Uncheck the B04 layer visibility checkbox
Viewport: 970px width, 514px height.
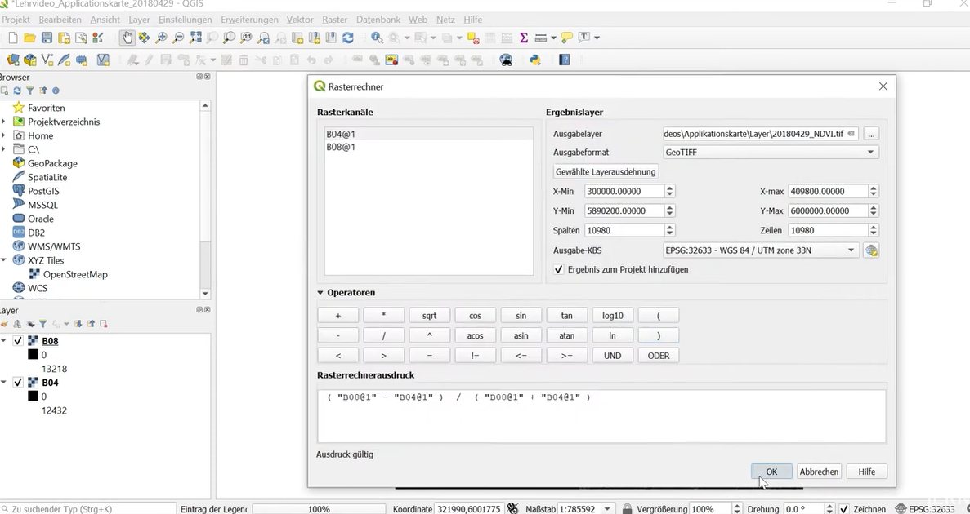click(x=18, y=383)
